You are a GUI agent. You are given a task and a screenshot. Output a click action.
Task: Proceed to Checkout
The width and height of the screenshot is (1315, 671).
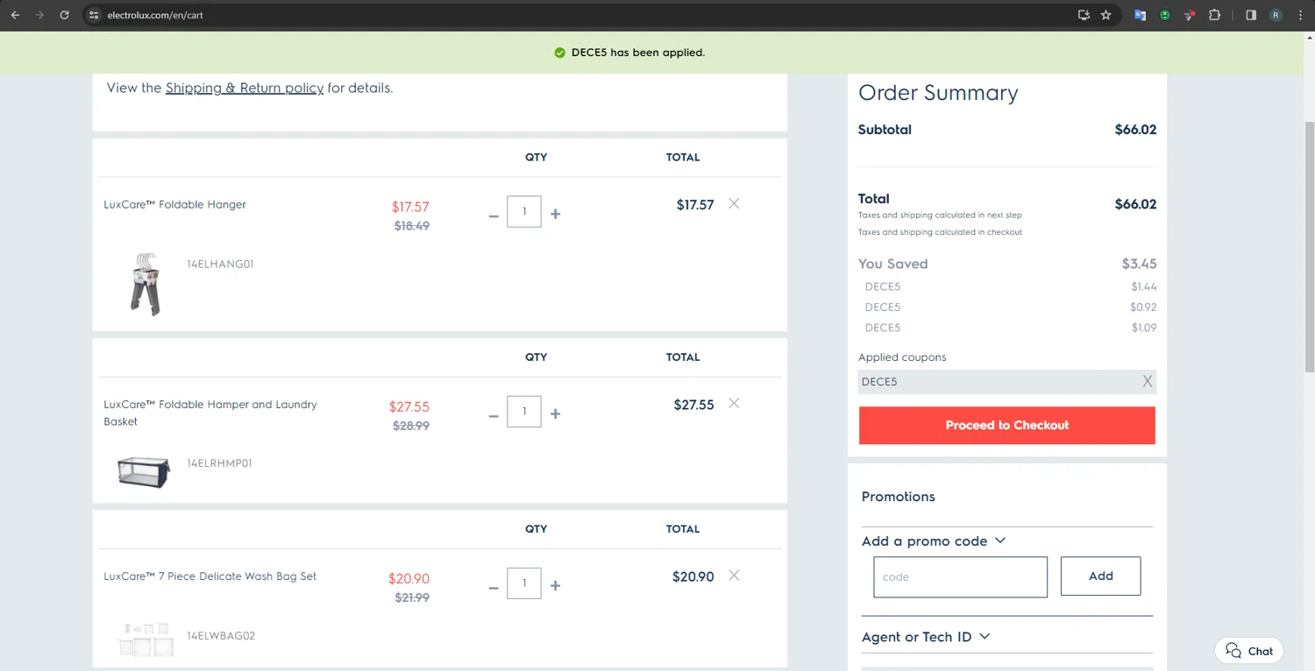click(1007, 425)
